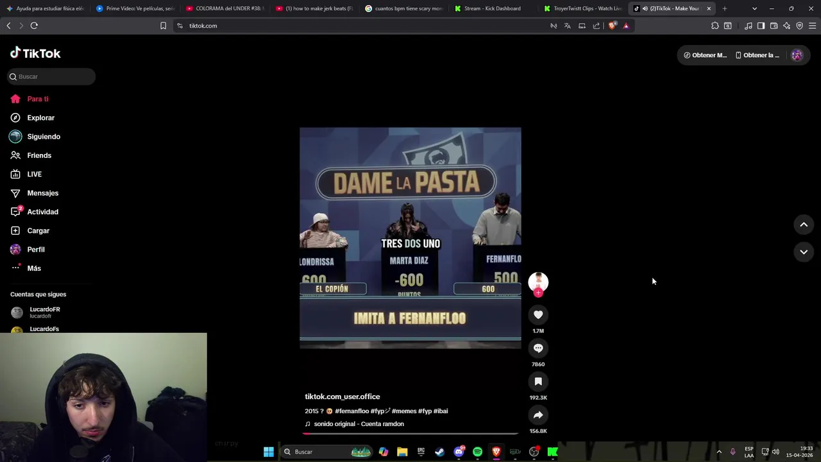821x462 pixels.
Task: Switch to COLORAMA del UNDER tab
Action: point(224,8)
